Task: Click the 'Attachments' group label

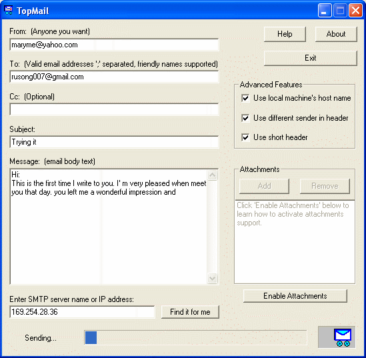Action: click(x=259, y=169)
